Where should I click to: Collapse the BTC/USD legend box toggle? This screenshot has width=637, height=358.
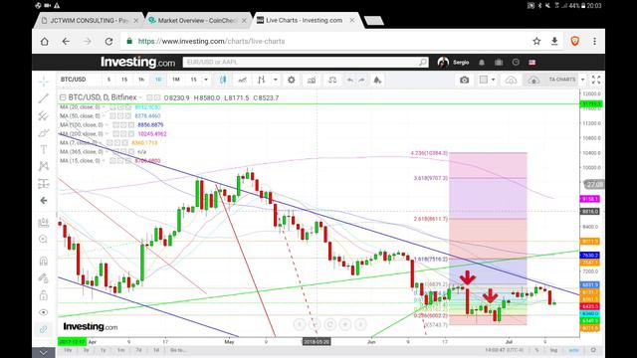(63, 97)
